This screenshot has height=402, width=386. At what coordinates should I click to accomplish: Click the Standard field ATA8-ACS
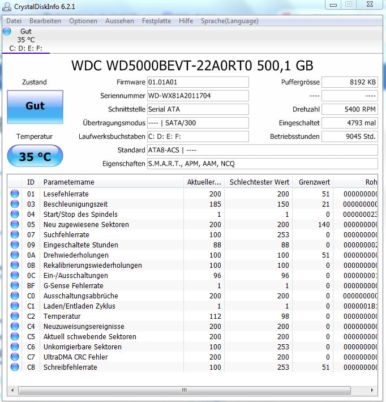pyautogui.click(x=263, y=150)
